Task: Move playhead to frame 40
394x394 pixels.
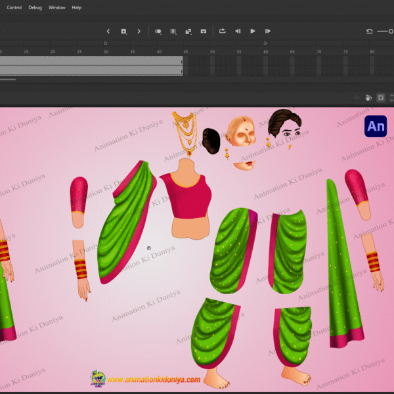Action: point(160,52)
